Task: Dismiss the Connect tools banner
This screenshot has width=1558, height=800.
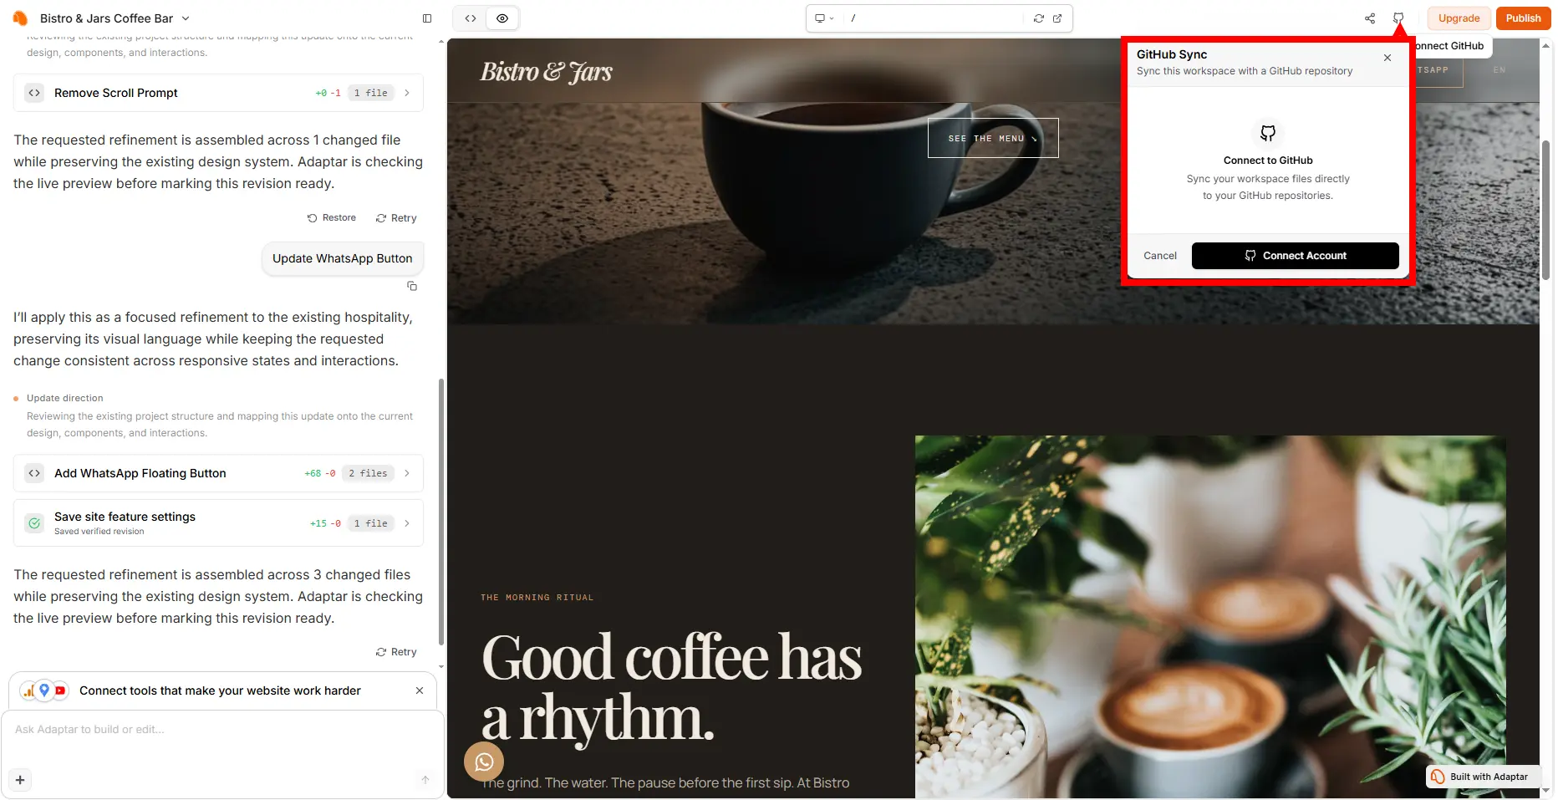Action: [x=420, y=690]
